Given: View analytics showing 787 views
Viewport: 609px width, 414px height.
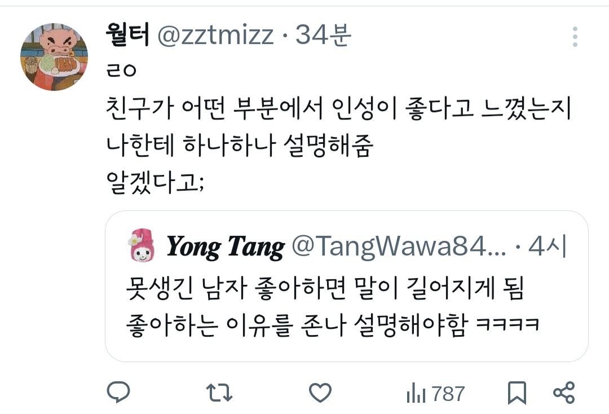Looking at the screenshot, I should 435,394.
